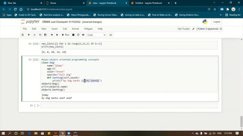The width and height of the screenshot is (243, 136).
Task: Open the View menu
Action: [x=44, y=29]
